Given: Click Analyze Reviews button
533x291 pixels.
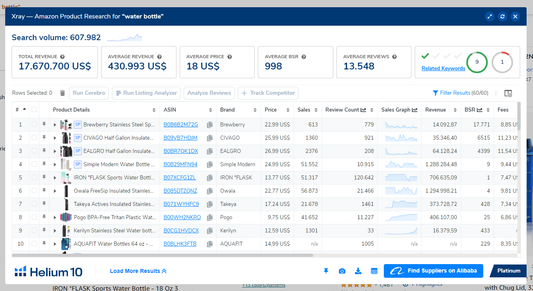Looking at the screenshot, I should [209, 93].
